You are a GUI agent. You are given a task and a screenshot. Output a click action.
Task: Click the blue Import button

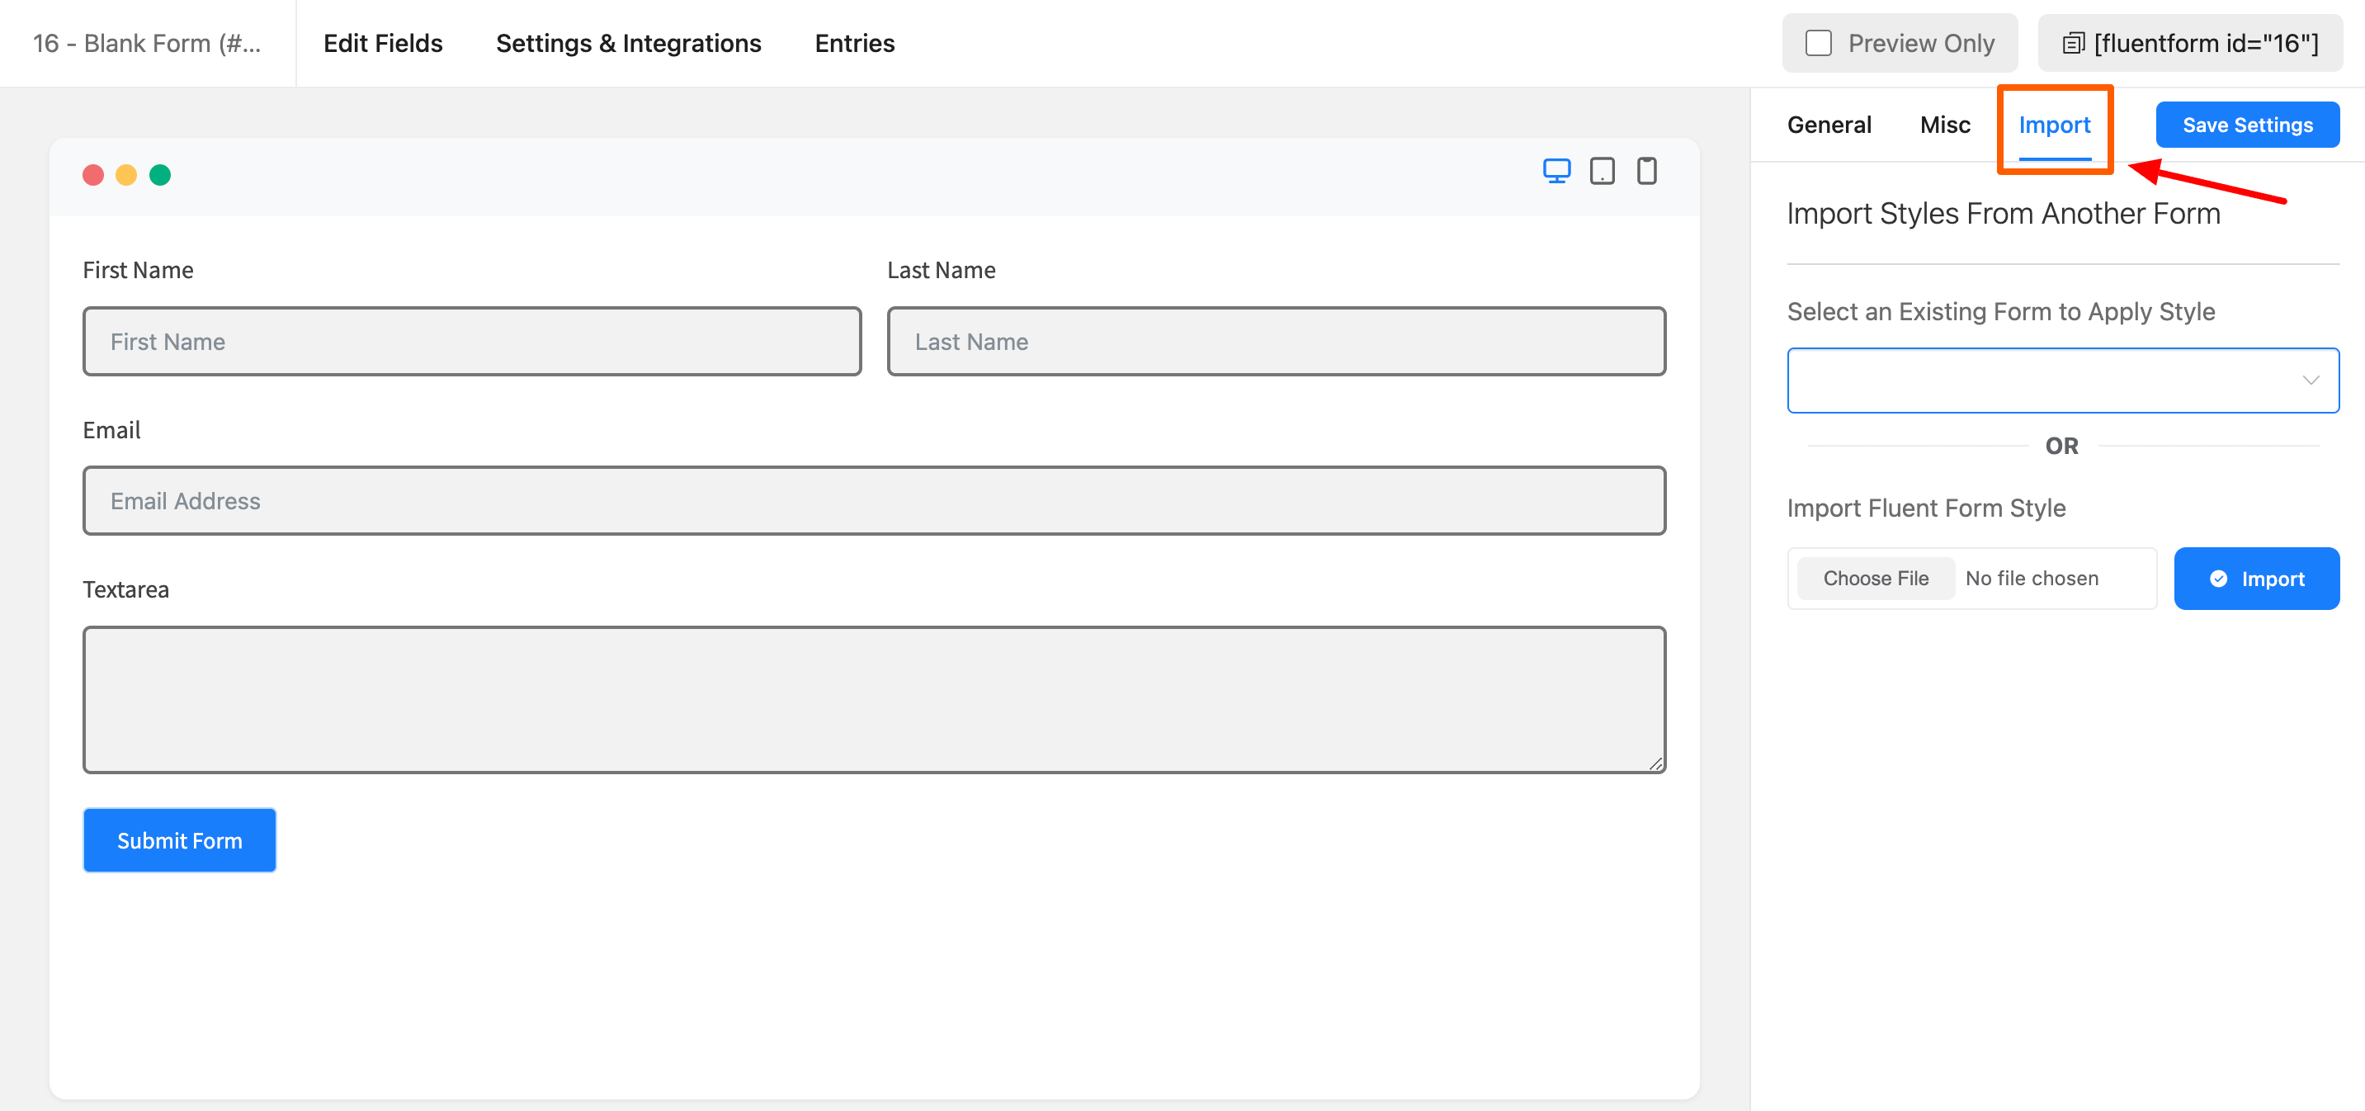coord(2256,579)
